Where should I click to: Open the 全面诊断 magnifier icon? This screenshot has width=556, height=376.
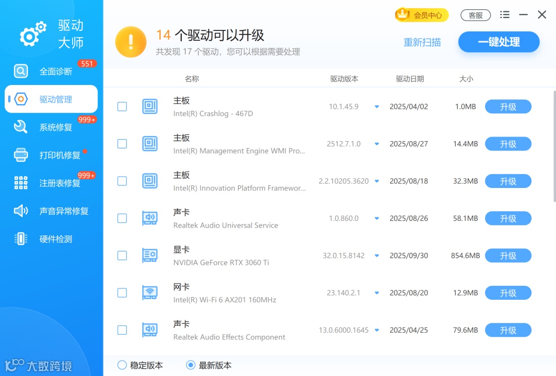[21, 71]
